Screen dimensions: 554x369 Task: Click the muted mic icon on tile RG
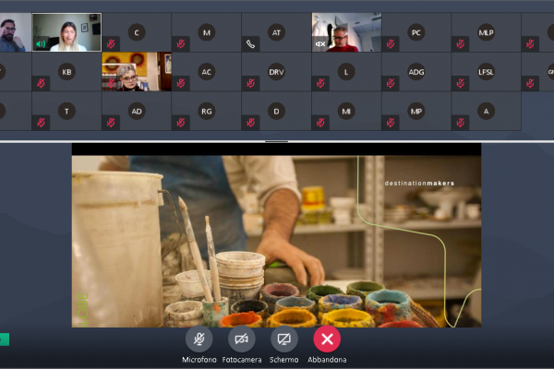point(181,123)
